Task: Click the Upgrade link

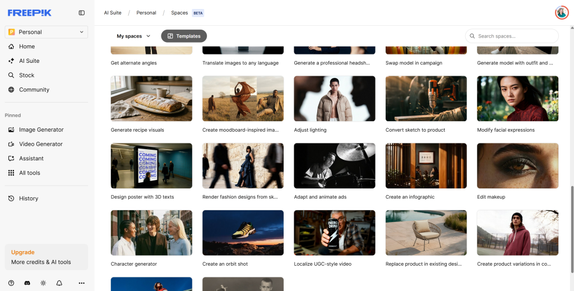Action: [22, 252]
